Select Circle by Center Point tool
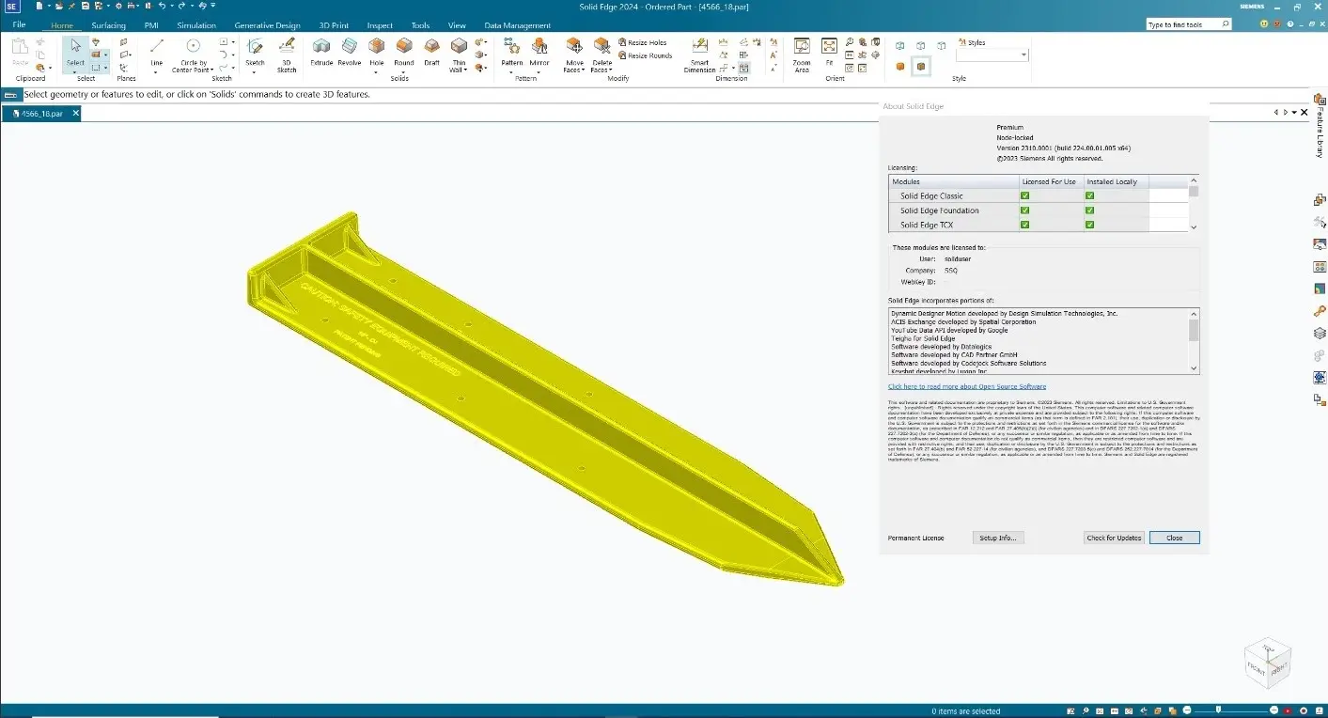The image size is (1328, 718). (194, 54)
